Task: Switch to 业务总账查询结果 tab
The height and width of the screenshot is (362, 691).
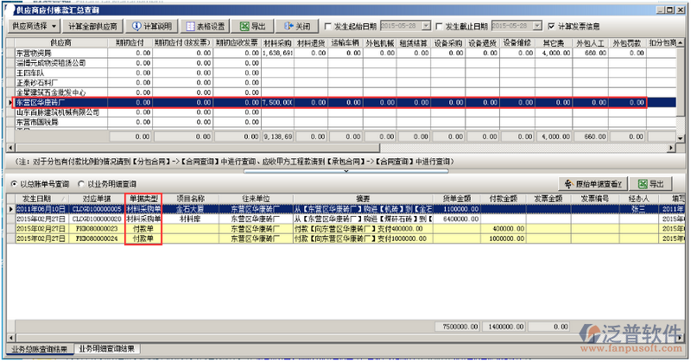Action: coord(37,349)
